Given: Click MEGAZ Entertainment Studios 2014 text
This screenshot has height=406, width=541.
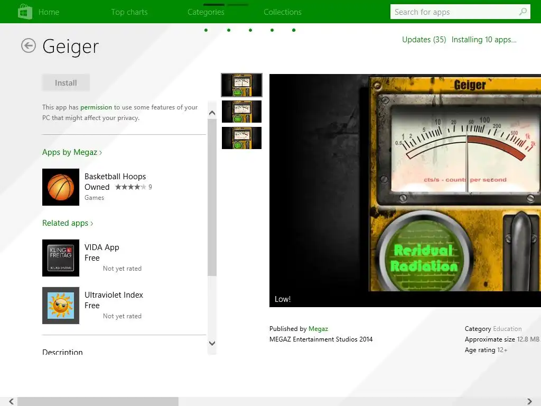Looking at the screenshot, I should tap(321, 339).
